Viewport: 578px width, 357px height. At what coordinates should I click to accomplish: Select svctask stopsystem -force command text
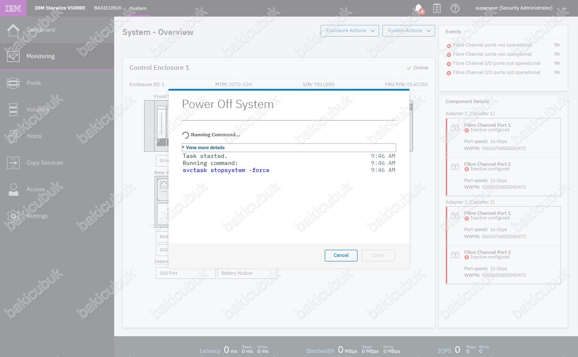click(226, 170)
